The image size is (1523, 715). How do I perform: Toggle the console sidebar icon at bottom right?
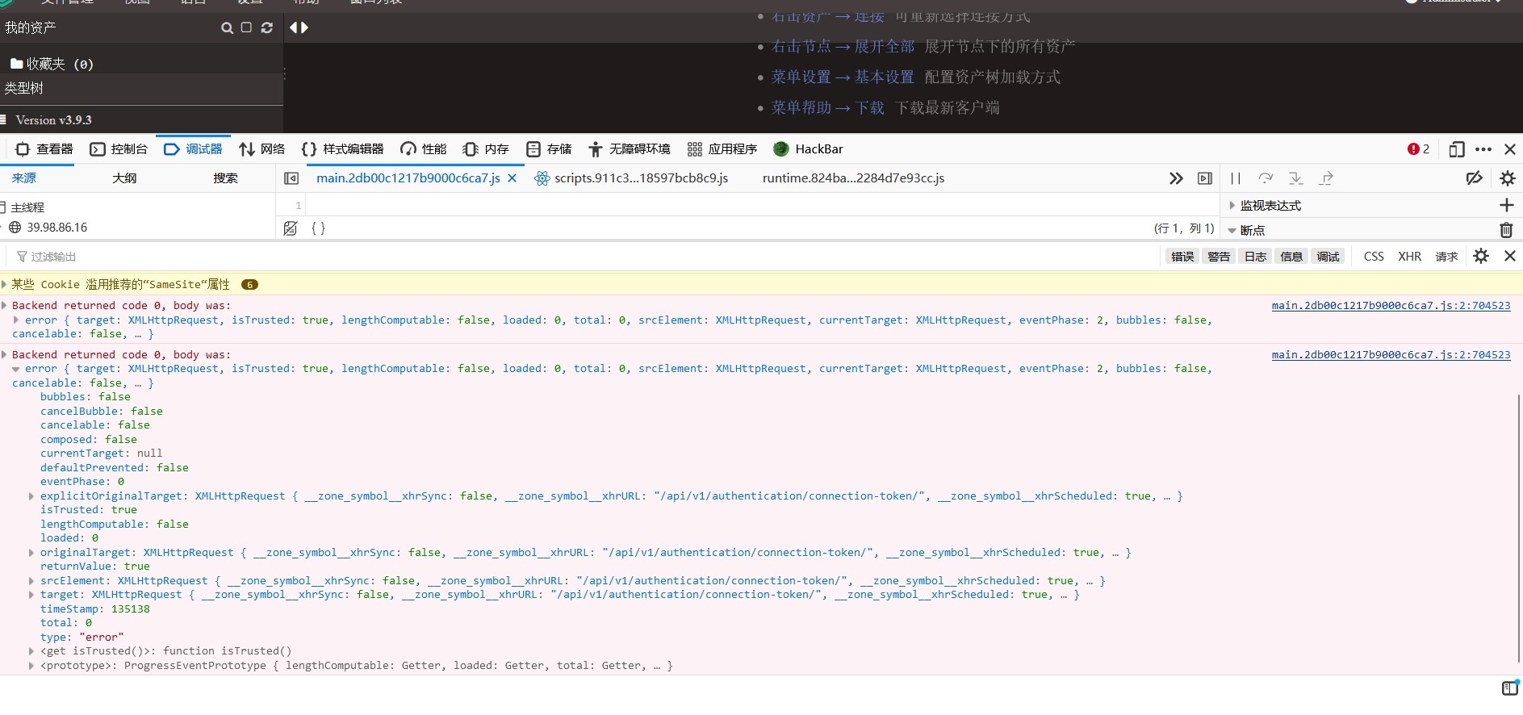(x=1510, y=688)
